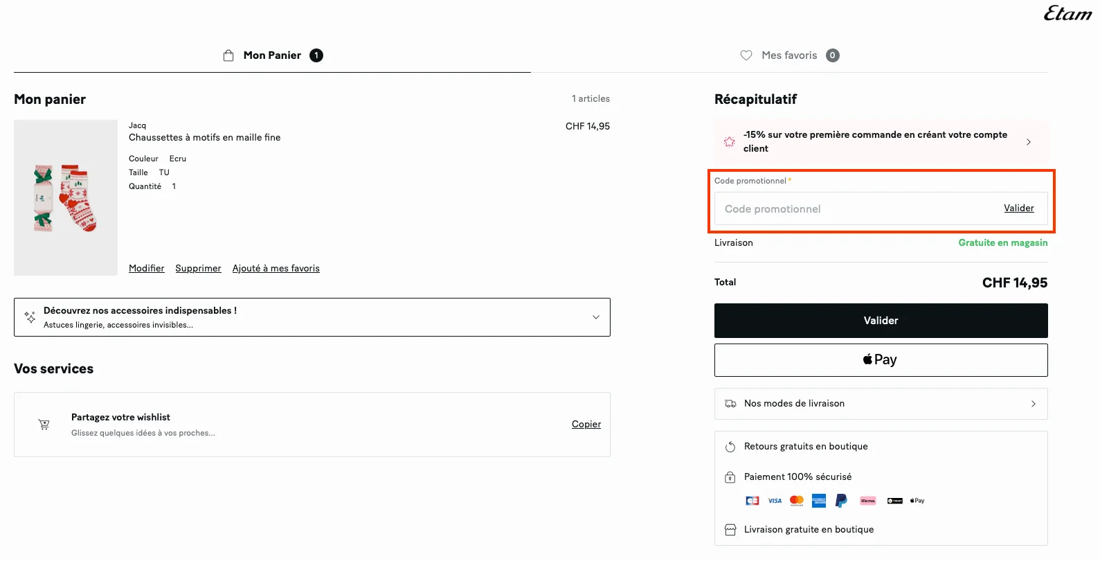The height and width of the screenshot is (561, 1100).
Task: Click the heart icon beside Mes favoris
Action: (746, 55)
